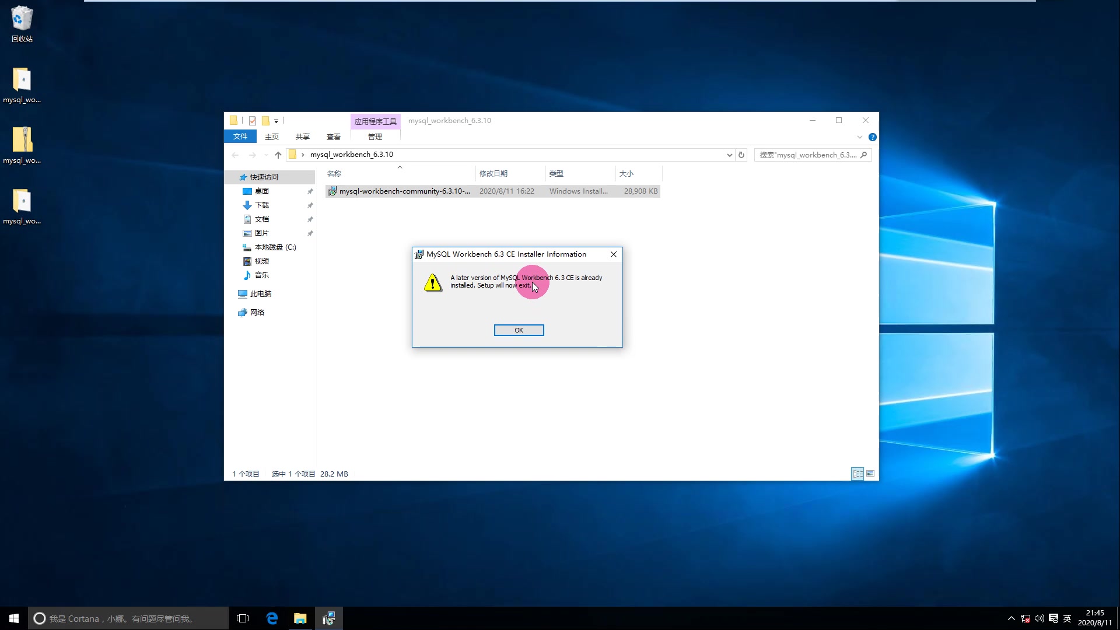This screenshot has width=1120, height=630.
Task: Click the new folder icon in quick access toolbar
Action: click(x=265, y=121)
